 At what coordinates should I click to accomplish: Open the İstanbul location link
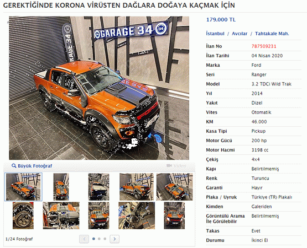(215, 34)
